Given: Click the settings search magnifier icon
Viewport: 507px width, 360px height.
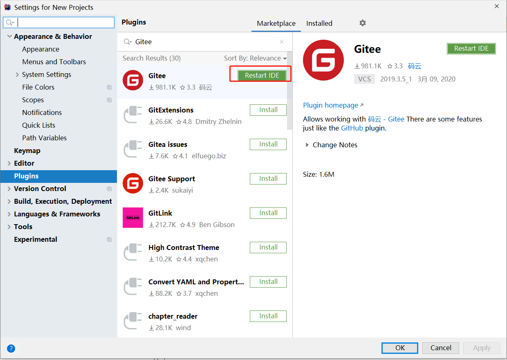Looking at the screenshot, I should [10, 22].
